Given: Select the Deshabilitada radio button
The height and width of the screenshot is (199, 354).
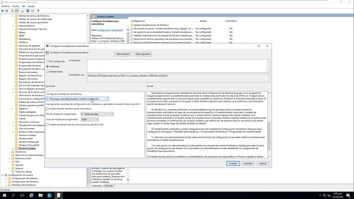Looking at the screenshot, I should 48,71.
